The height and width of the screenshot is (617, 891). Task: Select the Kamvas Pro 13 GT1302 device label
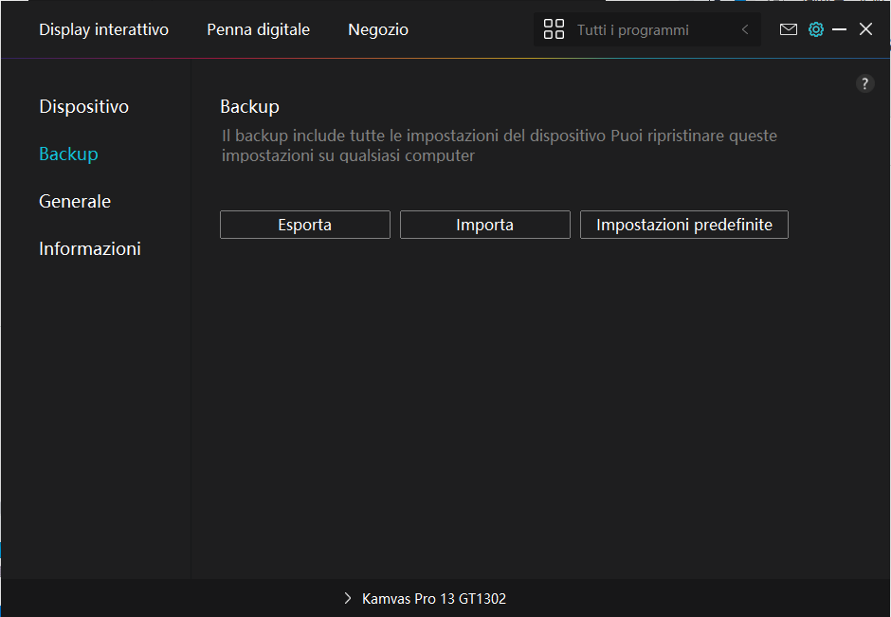pyautogui.click(x=433, y=599)
